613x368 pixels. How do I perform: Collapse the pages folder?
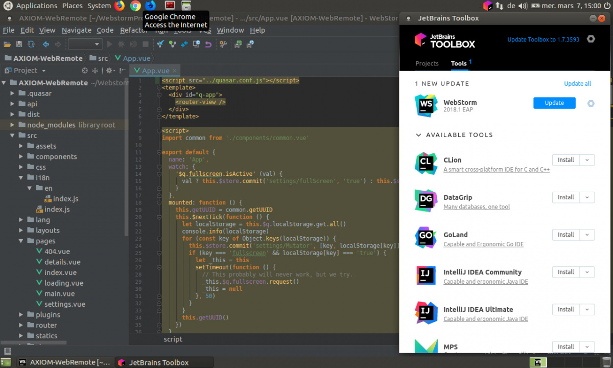point(21,241)
